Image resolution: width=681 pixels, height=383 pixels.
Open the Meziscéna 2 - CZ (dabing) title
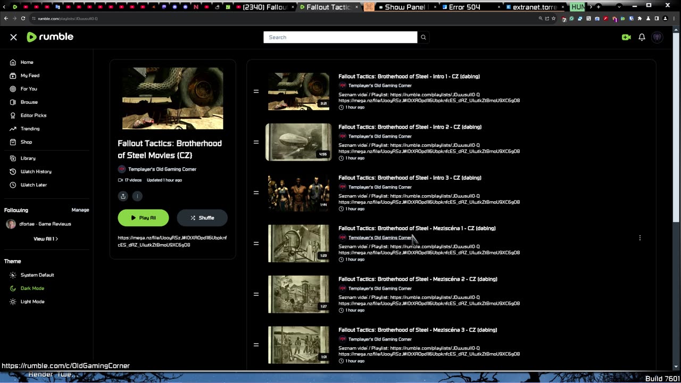pos(418,279)
